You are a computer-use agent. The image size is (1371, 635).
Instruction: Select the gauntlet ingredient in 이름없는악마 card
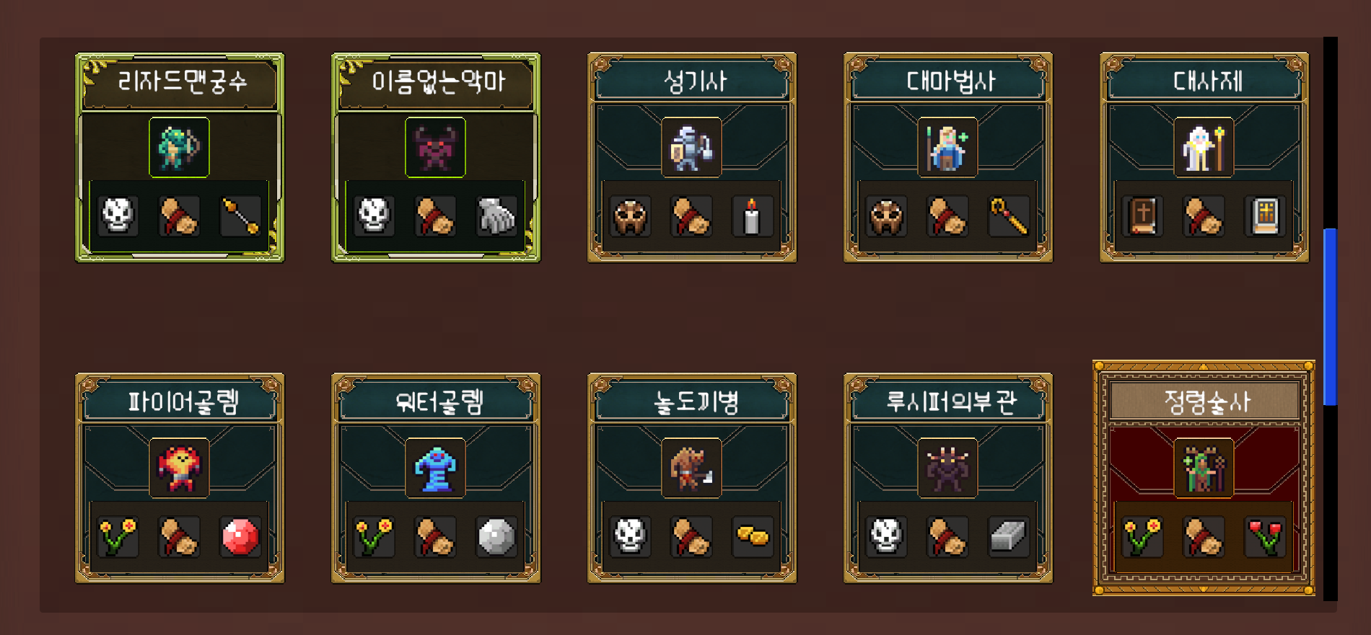(496, 216)
